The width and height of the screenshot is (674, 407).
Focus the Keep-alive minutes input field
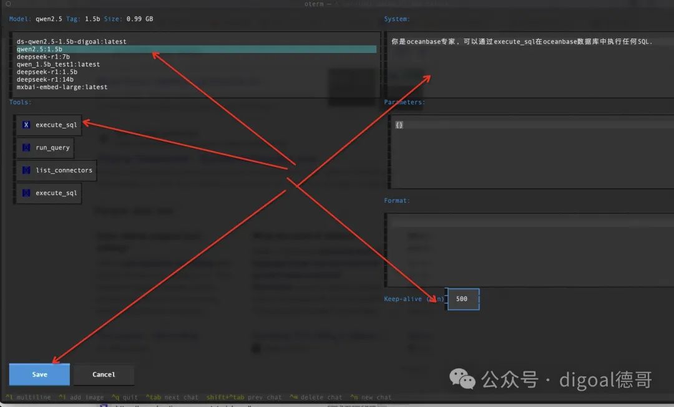462,299
